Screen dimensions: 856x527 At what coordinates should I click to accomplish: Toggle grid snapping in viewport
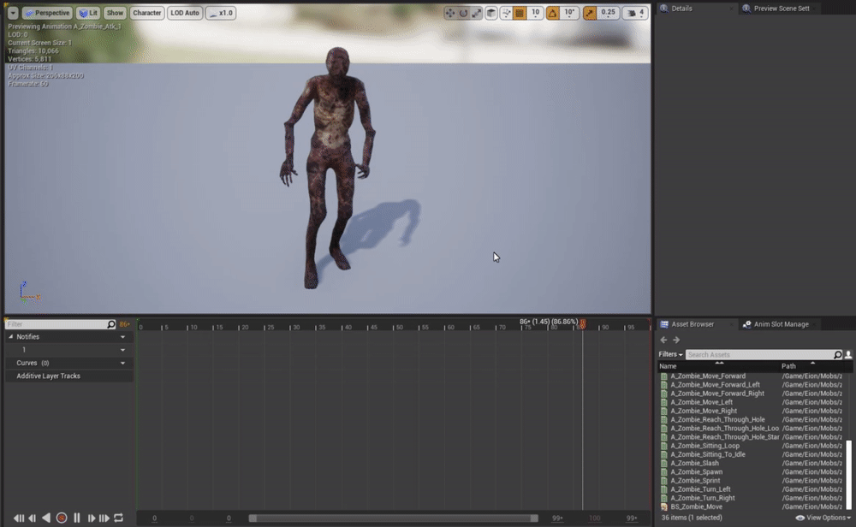(x=520, y=13)
